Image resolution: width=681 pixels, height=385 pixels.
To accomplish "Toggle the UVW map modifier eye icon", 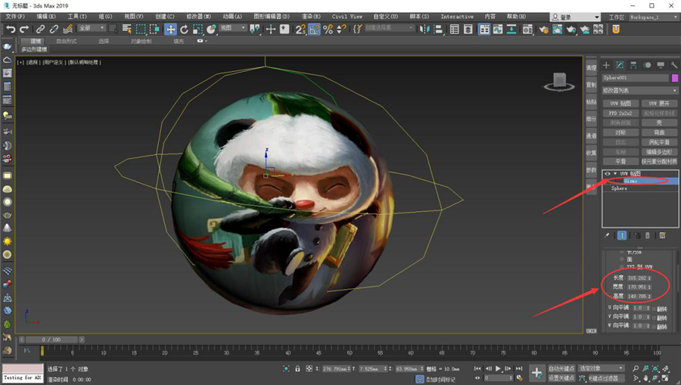I will click(x=607, y=174).
